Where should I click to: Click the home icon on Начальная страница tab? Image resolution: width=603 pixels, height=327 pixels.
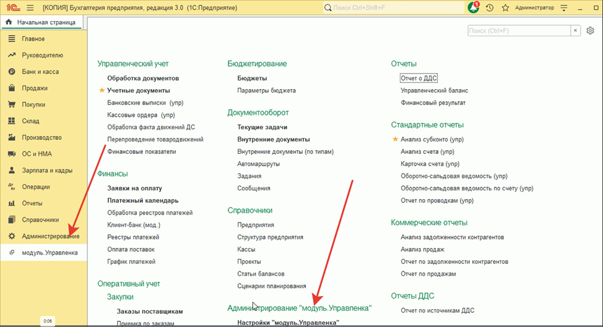click(9, 22)
